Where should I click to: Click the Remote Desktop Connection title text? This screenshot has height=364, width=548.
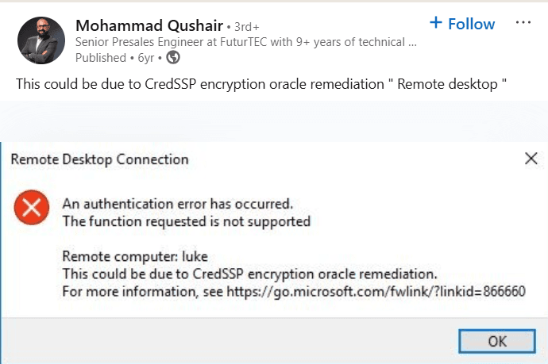(99, 159)
